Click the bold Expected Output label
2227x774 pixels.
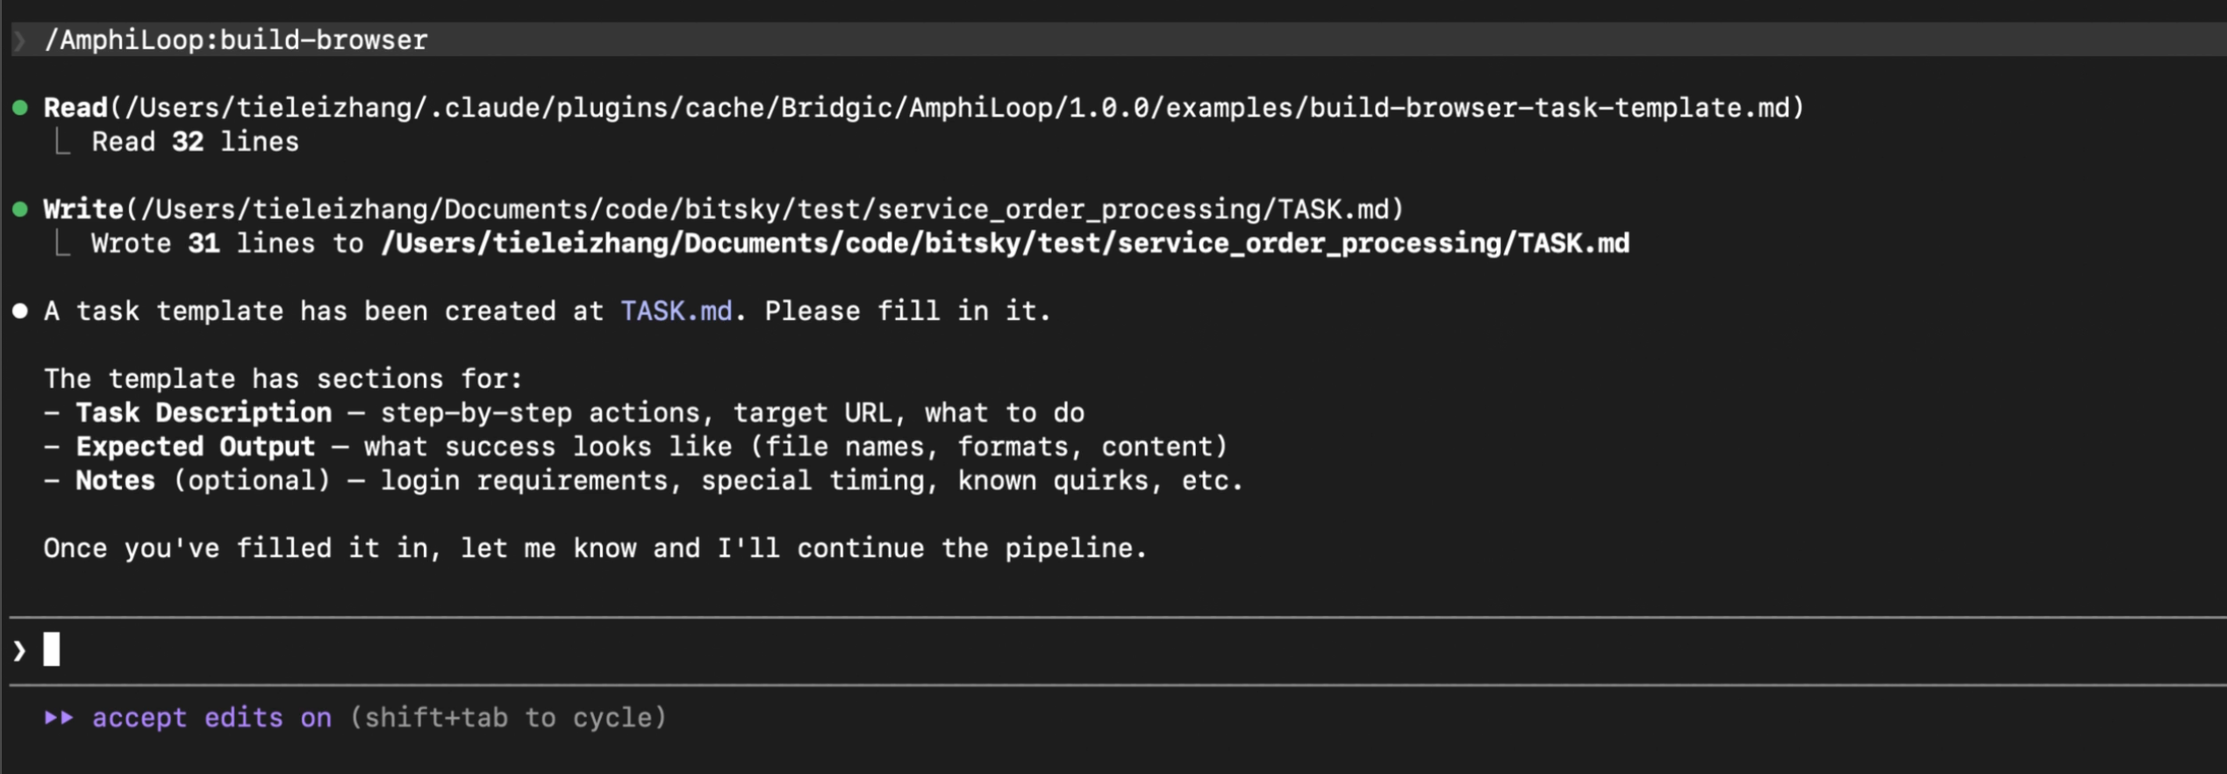click(195, 447)
